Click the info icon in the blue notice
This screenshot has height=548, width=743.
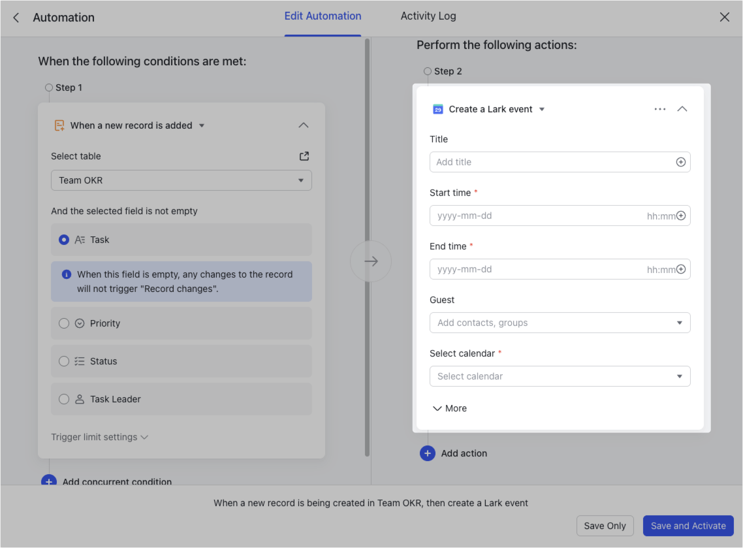67,274
